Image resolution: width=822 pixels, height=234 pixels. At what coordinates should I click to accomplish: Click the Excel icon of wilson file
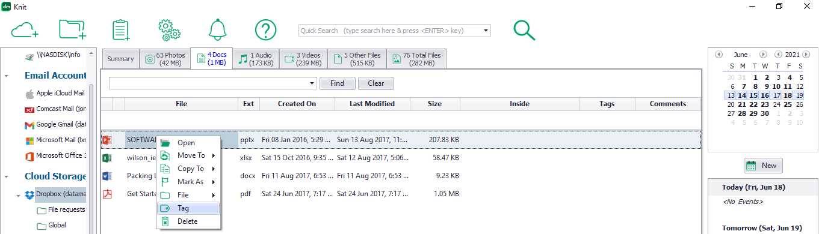107,158
